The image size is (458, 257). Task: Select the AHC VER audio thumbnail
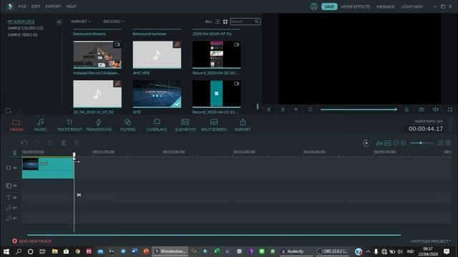[157, 54]
